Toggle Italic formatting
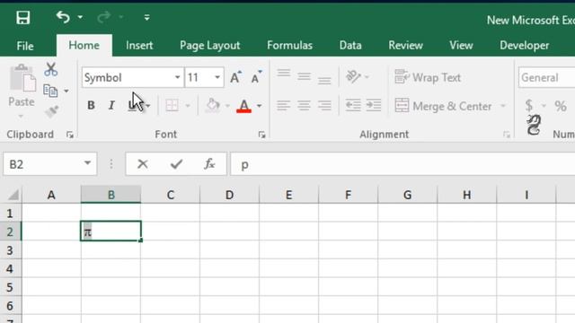Image resolution: width=575 pixels, height=323 pixels. tap(111, 106)
